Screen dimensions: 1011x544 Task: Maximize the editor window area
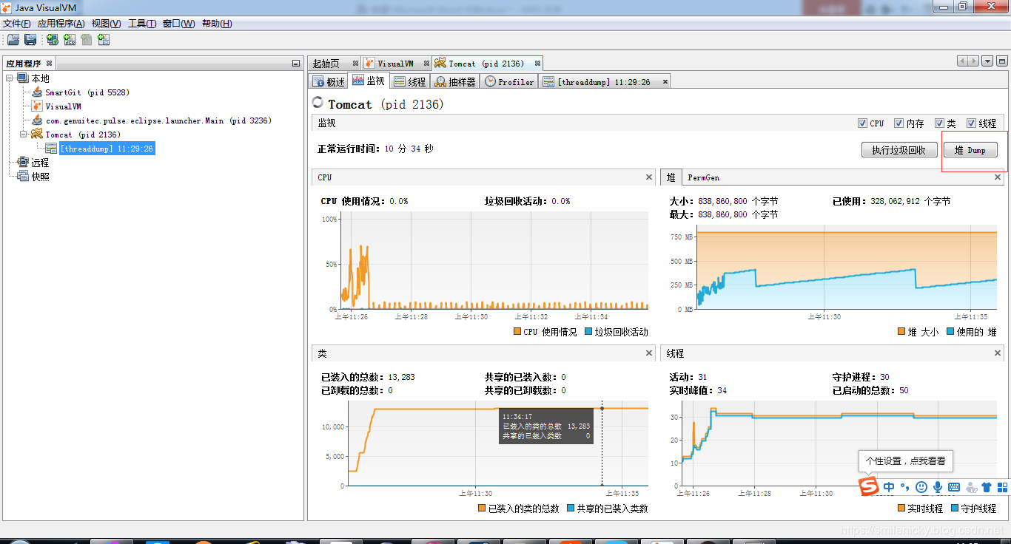1001,61
